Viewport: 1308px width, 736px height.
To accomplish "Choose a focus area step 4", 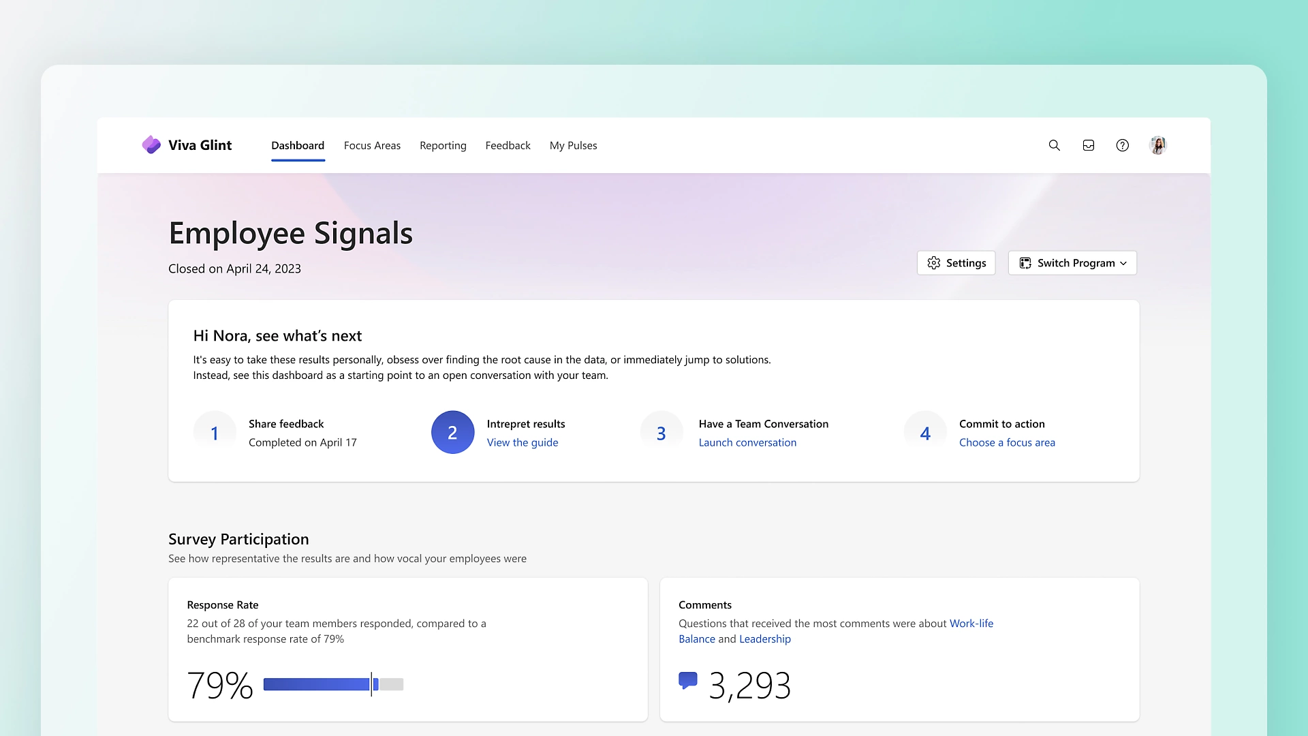I will [x=1006, y=442].
